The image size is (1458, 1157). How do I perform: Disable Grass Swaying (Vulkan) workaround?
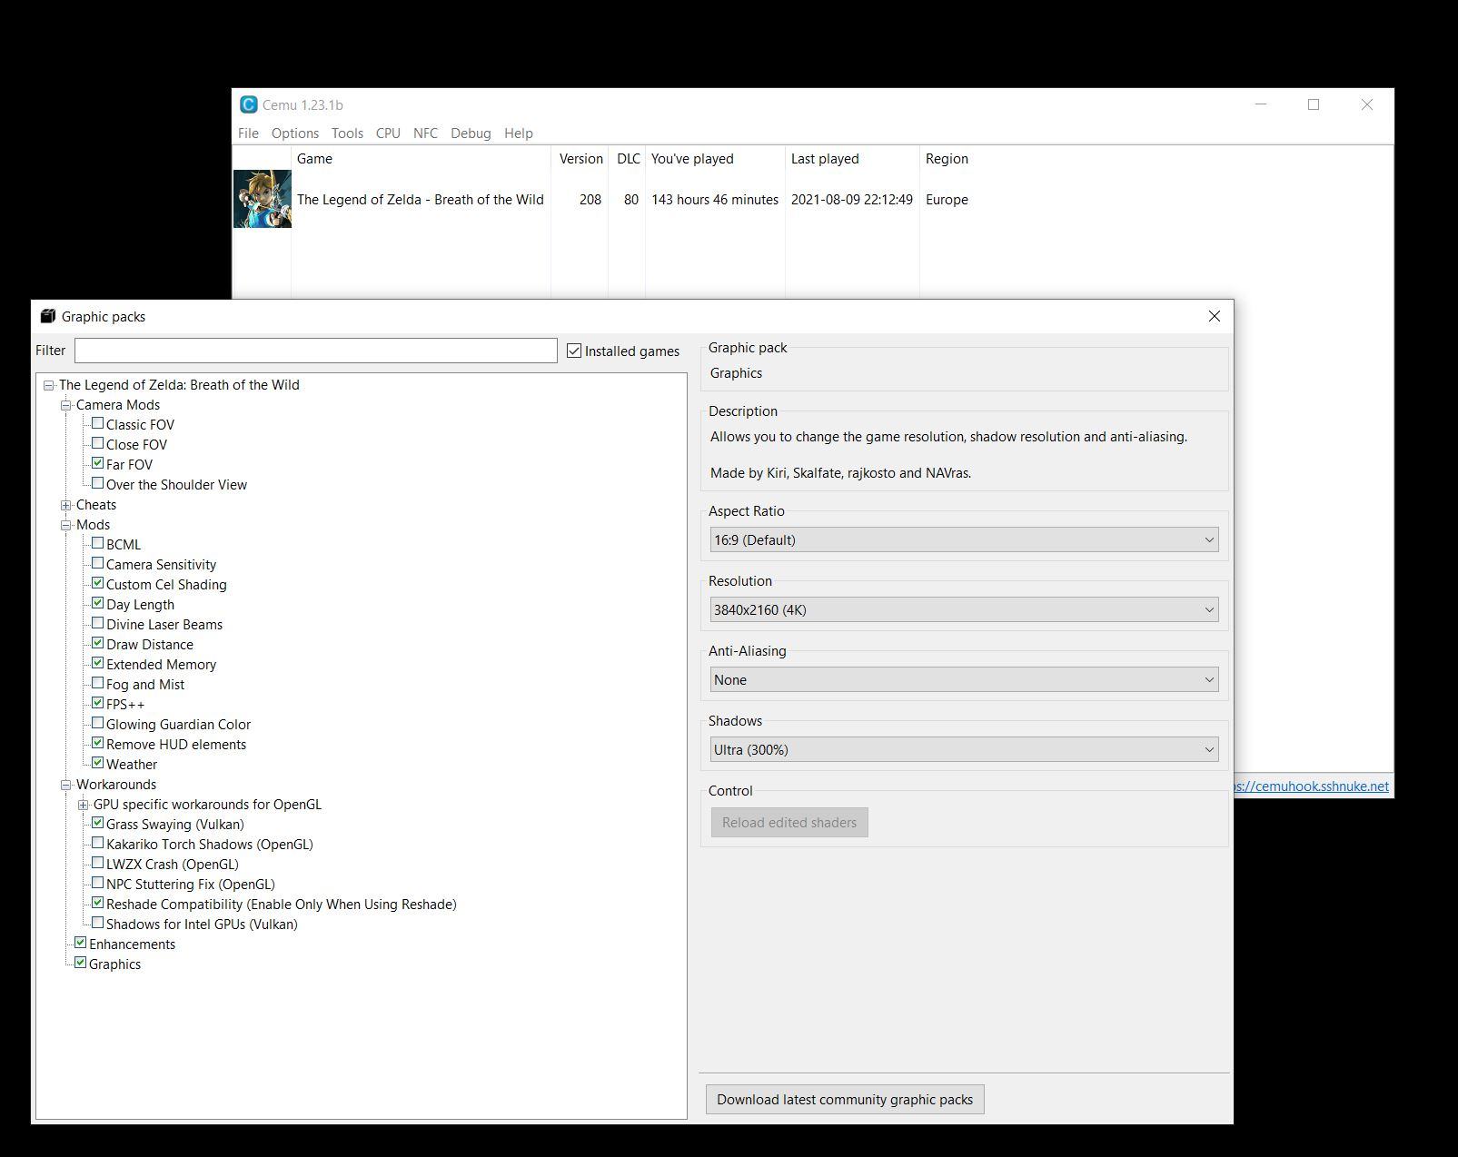[97, 823]
